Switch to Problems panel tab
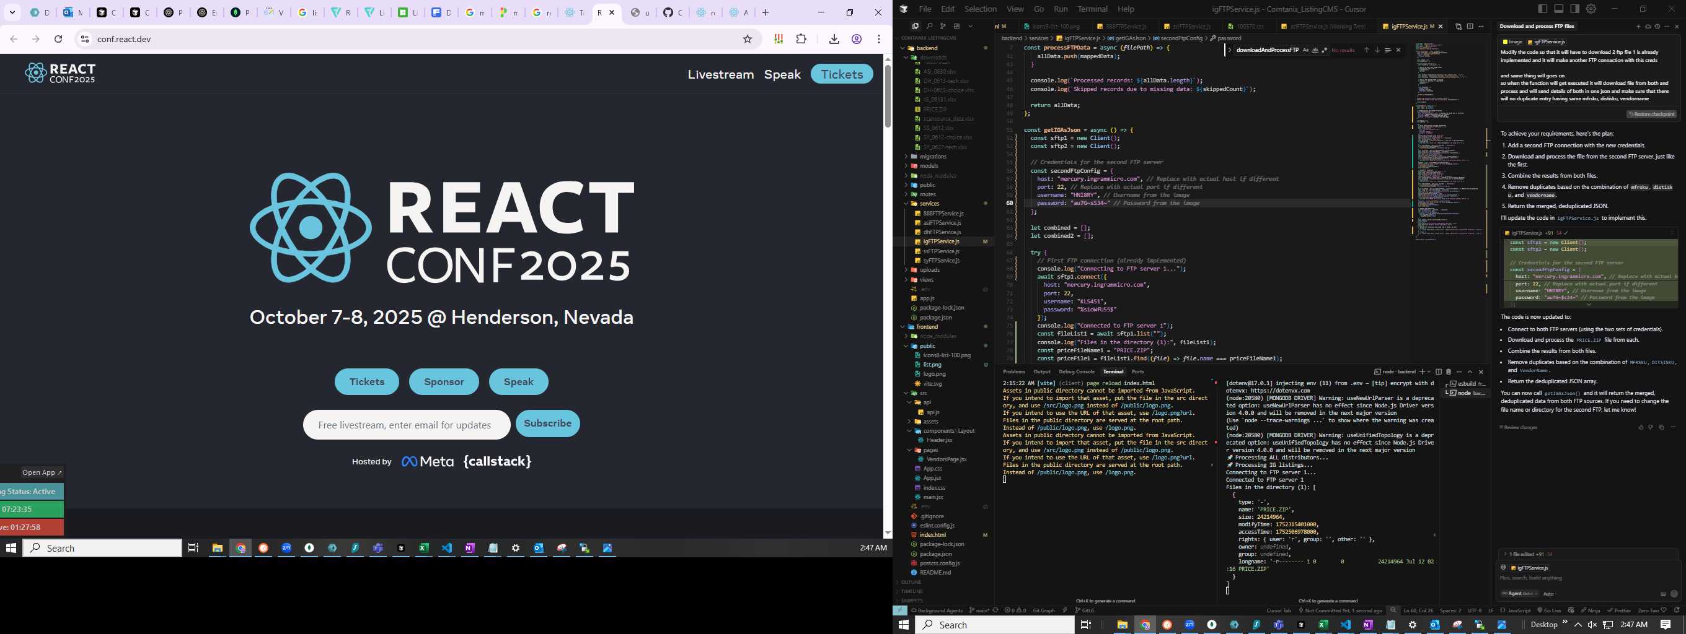This screenshot has width=1686, height=634. click(x=1014, y=371)
